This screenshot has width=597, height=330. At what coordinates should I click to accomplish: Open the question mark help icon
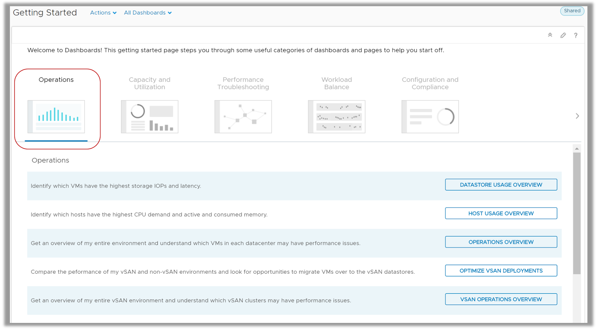click(x=576, y=35)
